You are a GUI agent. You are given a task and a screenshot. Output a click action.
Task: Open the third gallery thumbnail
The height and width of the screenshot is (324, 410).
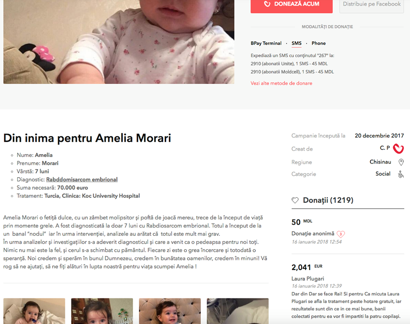tap(170, 311)
